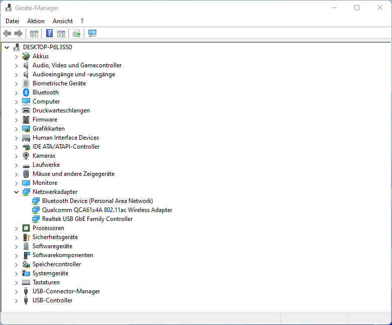Click the Computer monitor icon
This screenshot has height=325, width=392.
point(26,101)
